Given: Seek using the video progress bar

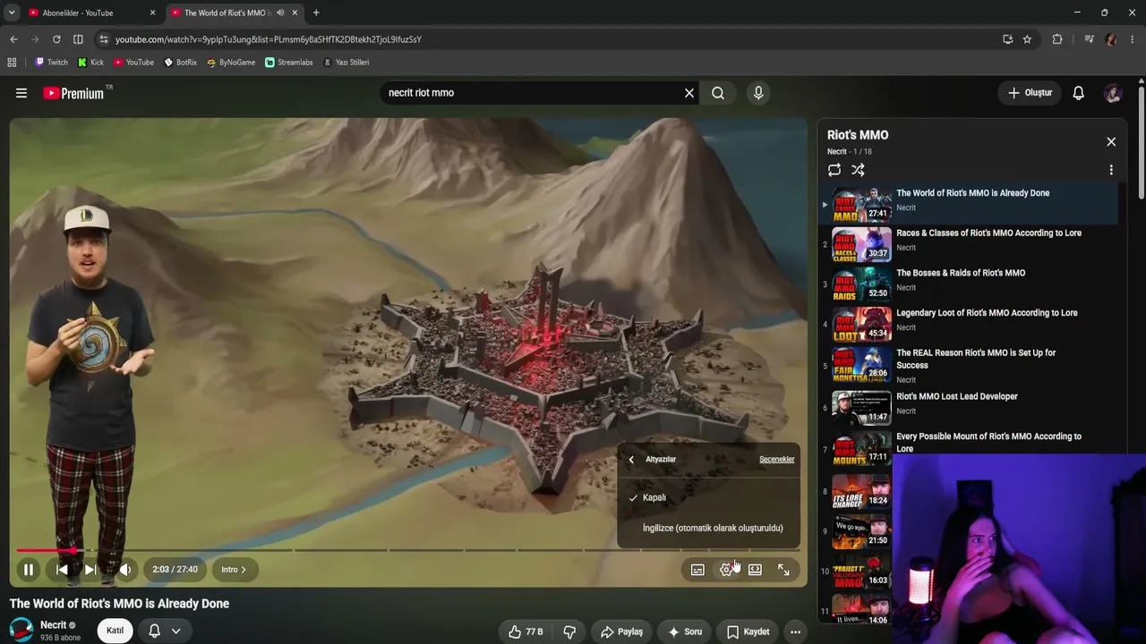Looking at the screenshot, I should pos(408,550).
